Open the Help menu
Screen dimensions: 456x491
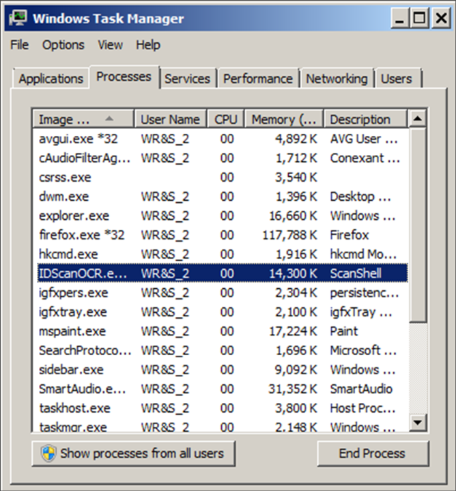[147, 45]
